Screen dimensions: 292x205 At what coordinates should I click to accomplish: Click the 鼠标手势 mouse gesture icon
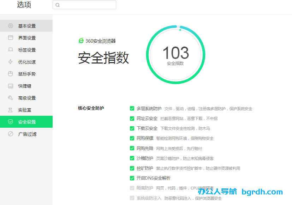11,74
